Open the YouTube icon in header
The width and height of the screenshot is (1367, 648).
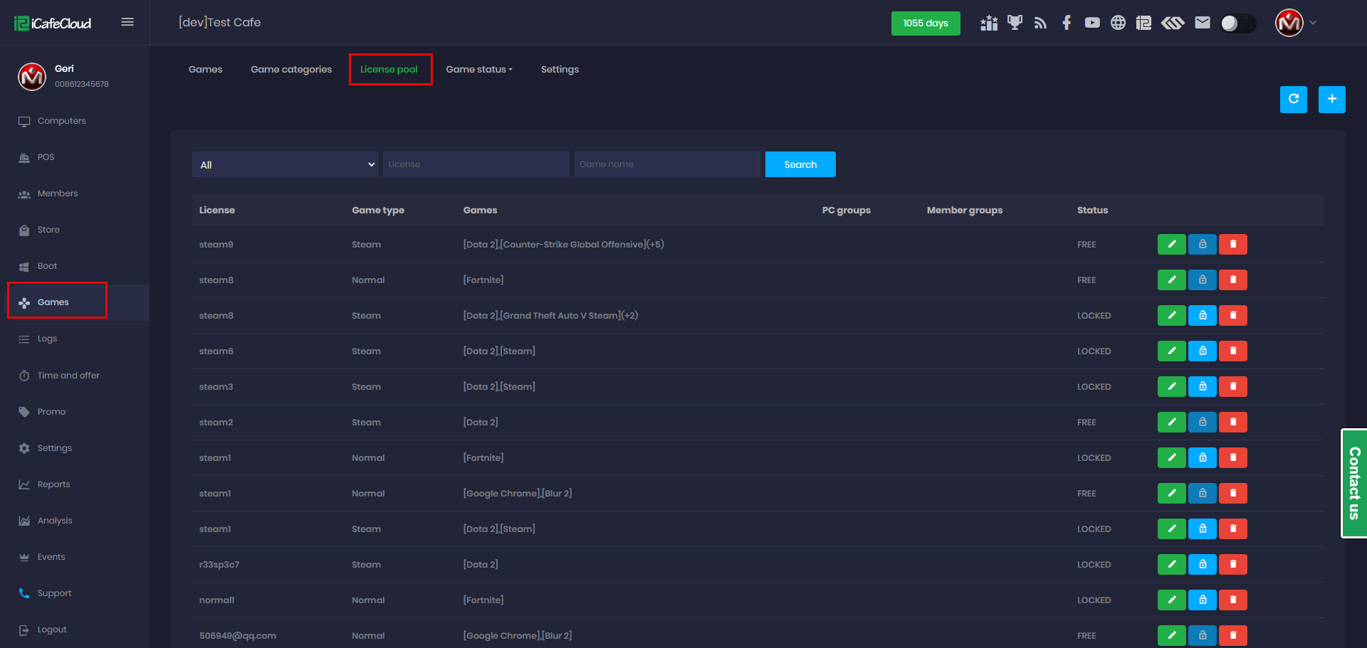(x=1092, y=23)
